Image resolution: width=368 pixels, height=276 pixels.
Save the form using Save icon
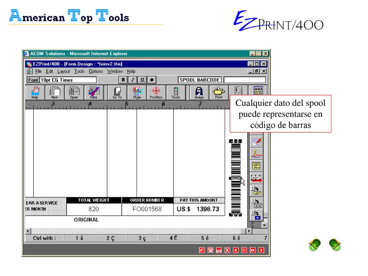[94, 93]
